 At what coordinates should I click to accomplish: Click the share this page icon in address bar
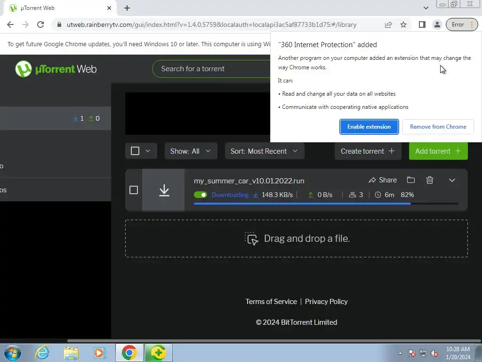(x=388, y=25)
